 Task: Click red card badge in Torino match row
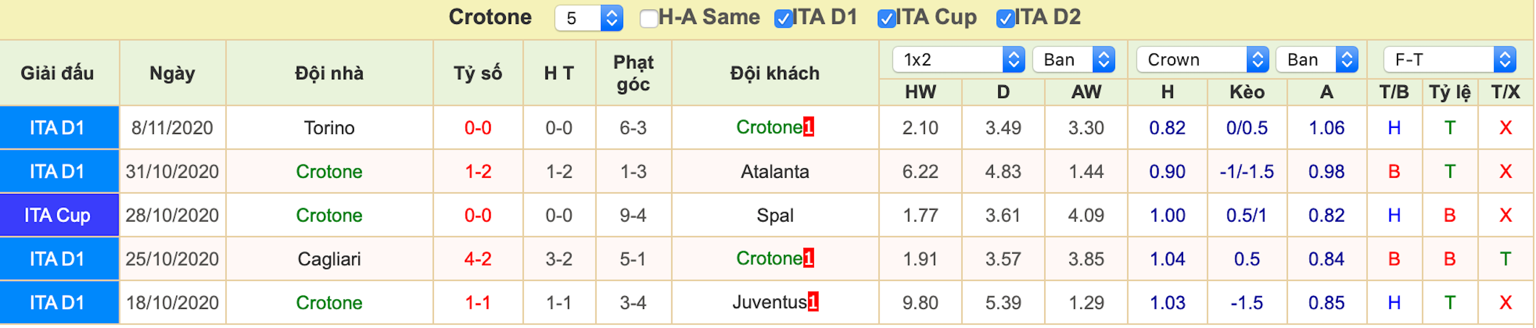pos(808,127)
